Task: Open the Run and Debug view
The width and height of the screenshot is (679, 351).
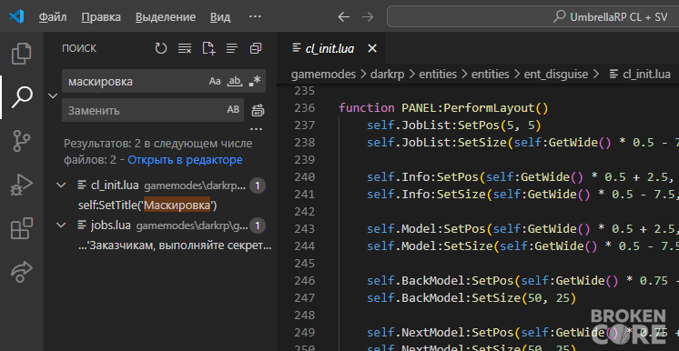Action: click(21, 185)
